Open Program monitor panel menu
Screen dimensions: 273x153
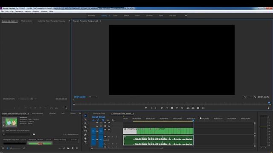tap(100, 21)
